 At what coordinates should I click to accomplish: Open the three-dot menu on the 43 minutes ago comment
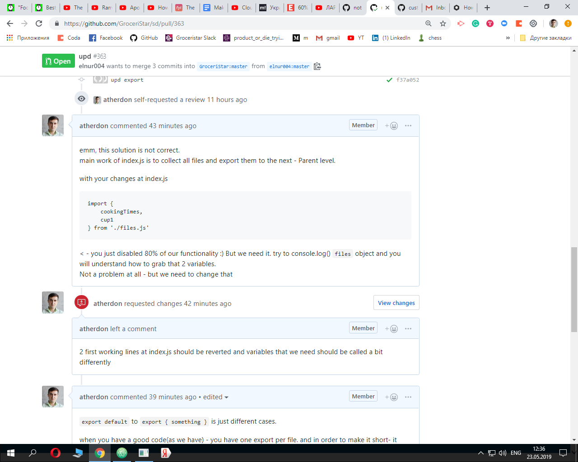pos(408,126)
